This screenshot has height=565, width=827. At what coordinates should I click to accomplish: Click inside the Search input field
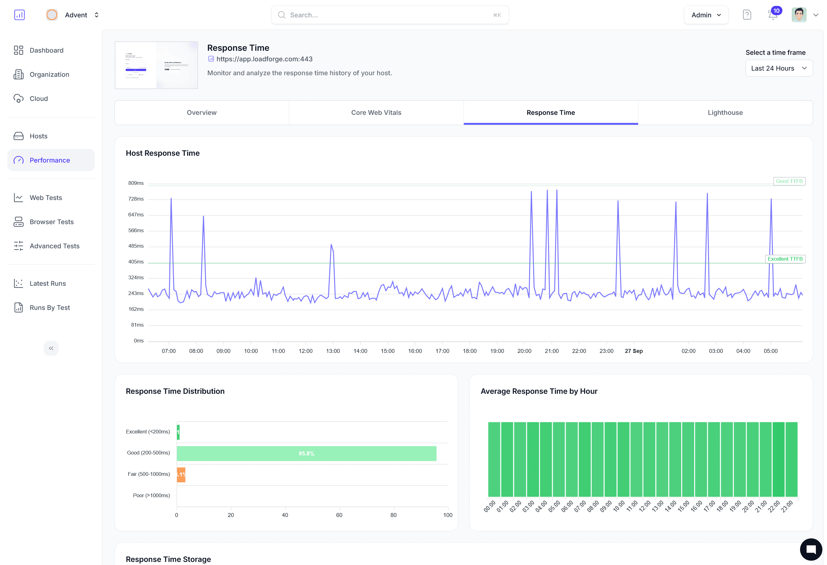click(390, 15)
